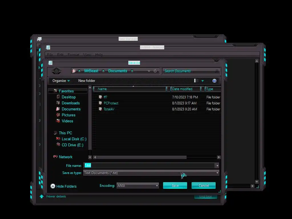Sort by the Name column header

click(x=130, y=89)
